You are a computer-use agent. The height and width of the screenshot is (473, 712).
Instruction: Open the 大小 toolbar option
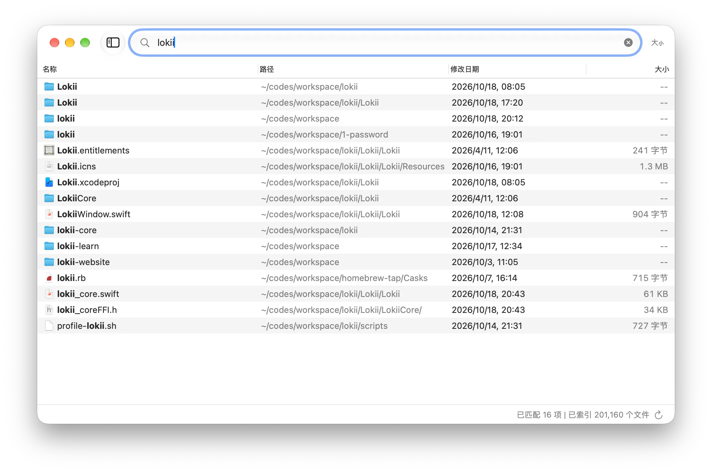657,43
